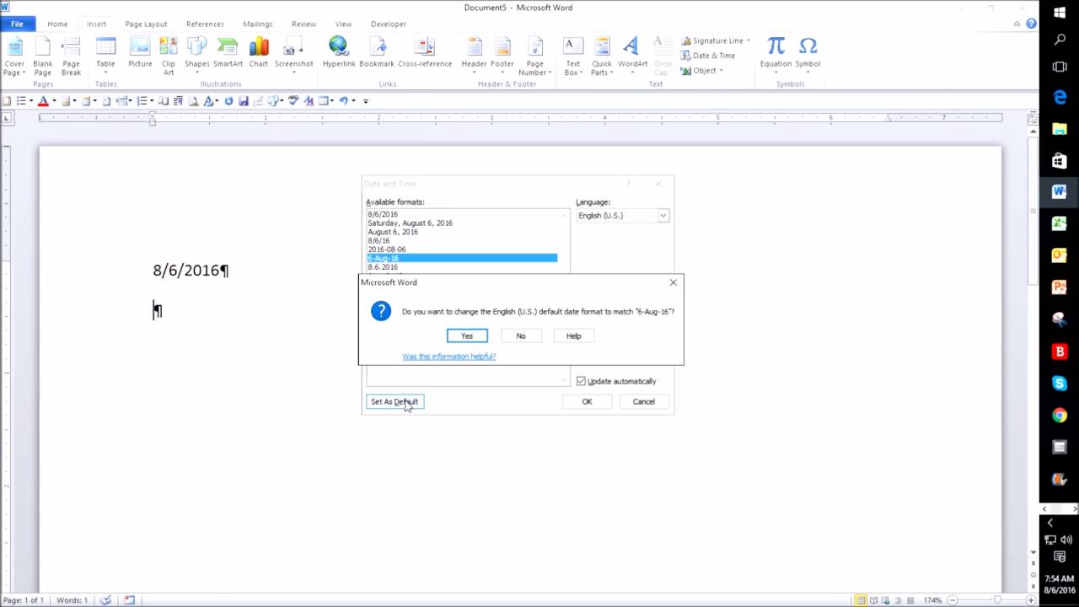Insert a Bookmark

click(377, 52)
